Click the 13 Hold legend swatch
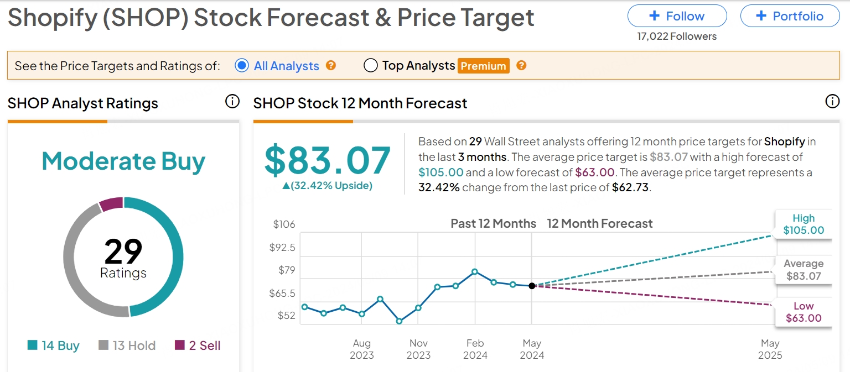Screen dimensions: 850x372 [x=103, y=345]
